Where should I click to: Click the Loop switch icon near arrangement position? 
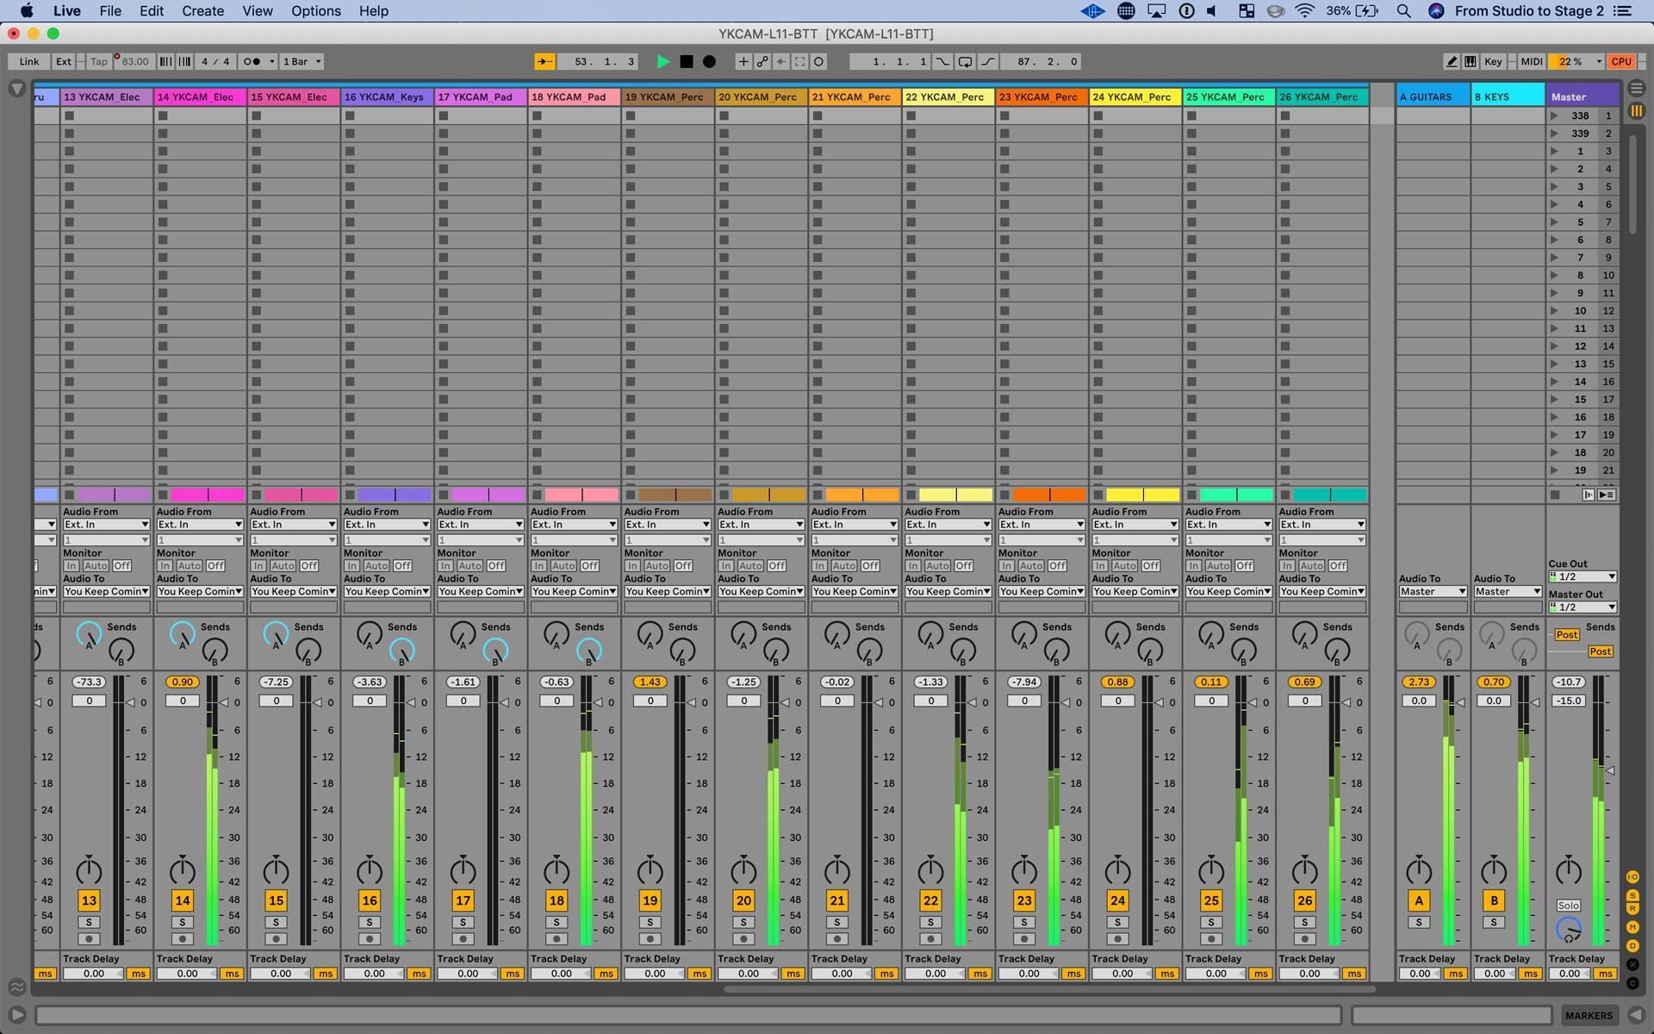(965, 61)
